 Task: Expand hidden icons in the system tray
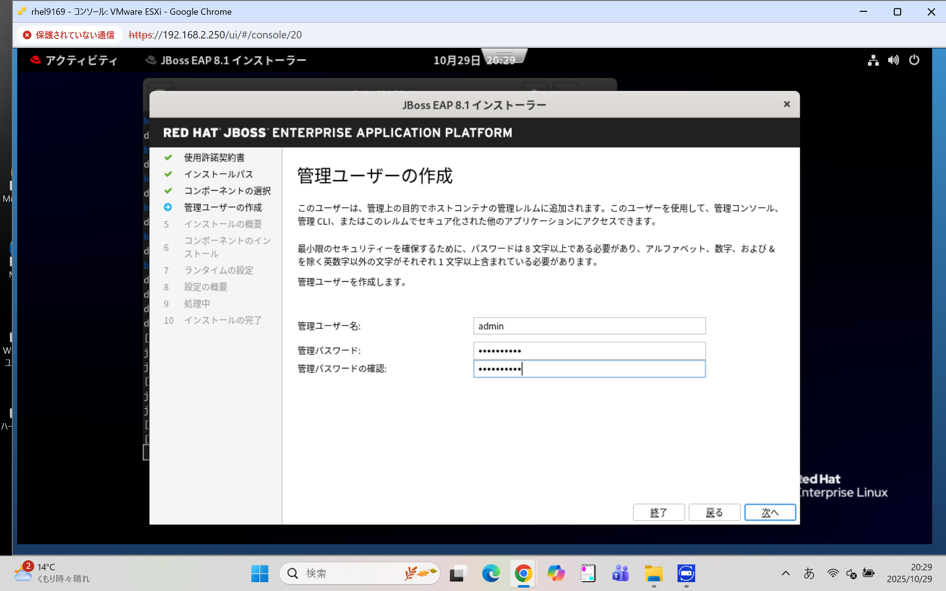coord(786,573)
